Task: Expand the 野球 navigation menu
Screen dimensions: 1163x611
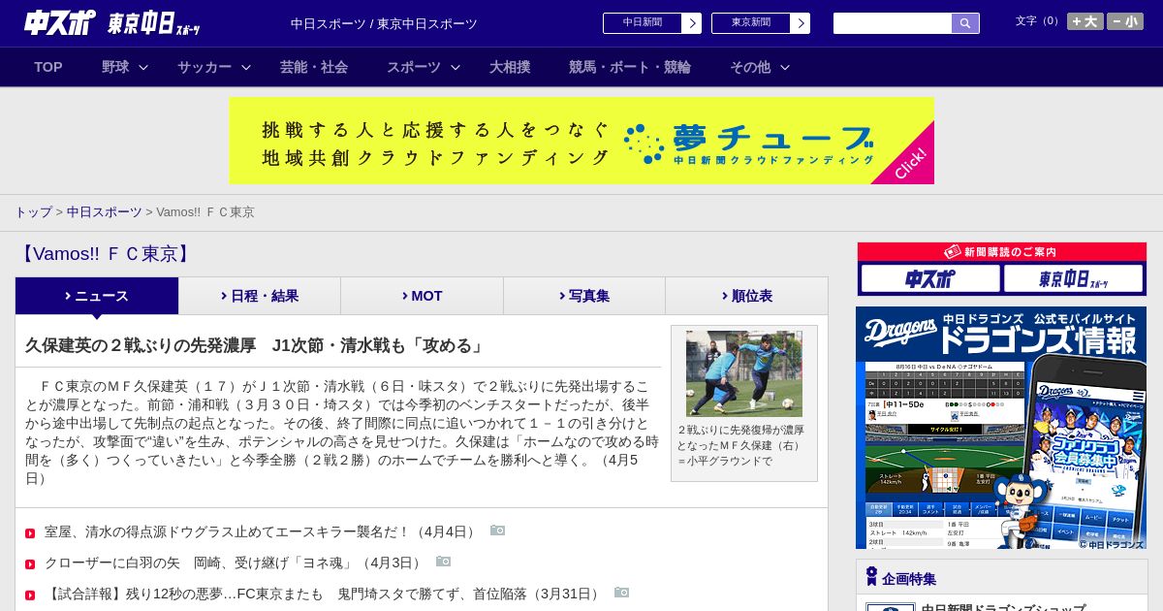Action: tap(124, 67)
